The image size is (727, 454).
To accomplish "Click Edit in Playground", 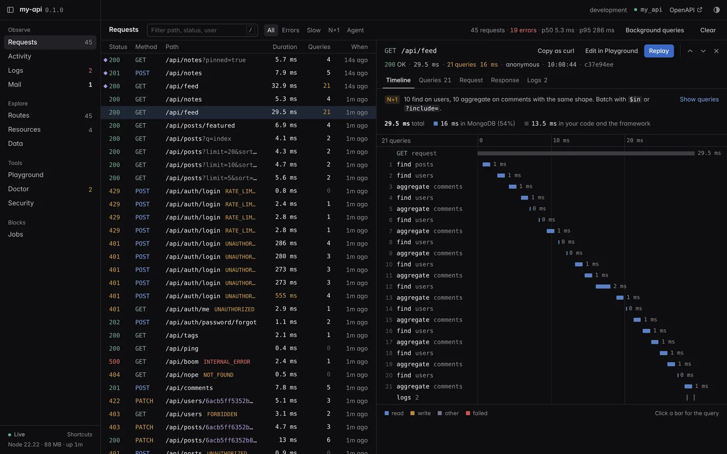I will (x=611, y=51).
